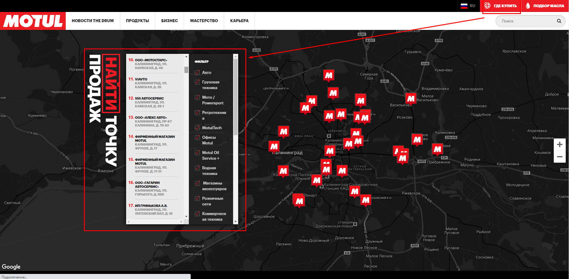Viewport: 569px width, 279px height.
Task: Click the dealer list scroll-up arrow
Action: click(186, 57)
